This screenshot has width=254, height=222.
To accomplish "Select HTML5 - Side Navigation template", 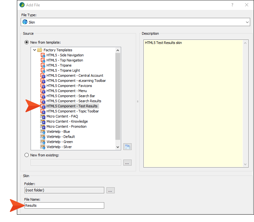I will click(65, 55).
